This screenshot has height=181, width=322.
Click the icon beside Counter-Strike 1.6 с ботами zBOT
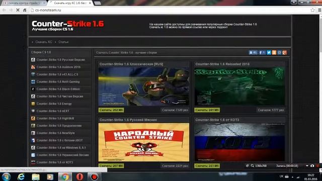33,140
